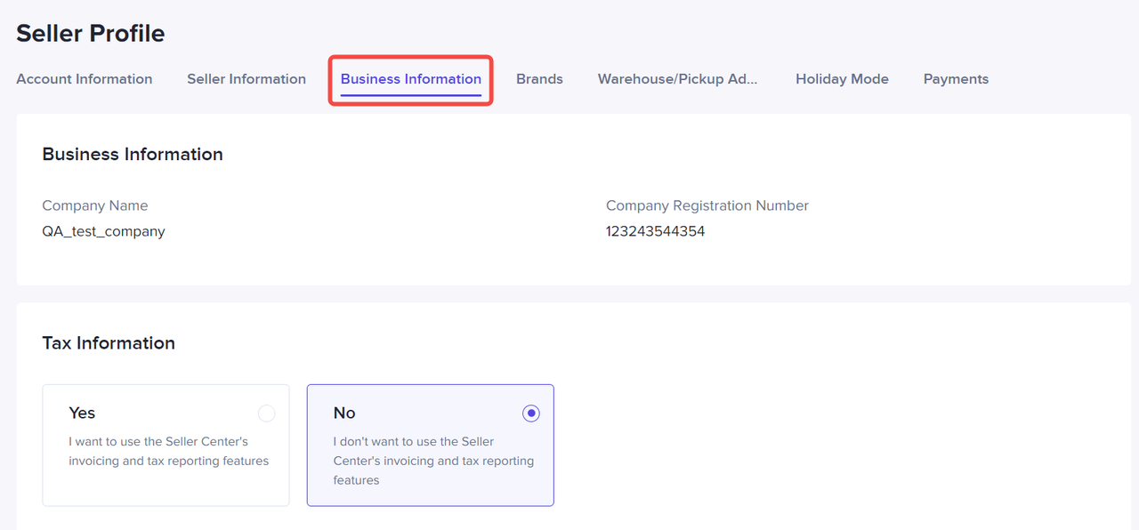Click the Tax Information section heading
This screenshot has width=1139, height=530.
point(109,343)
